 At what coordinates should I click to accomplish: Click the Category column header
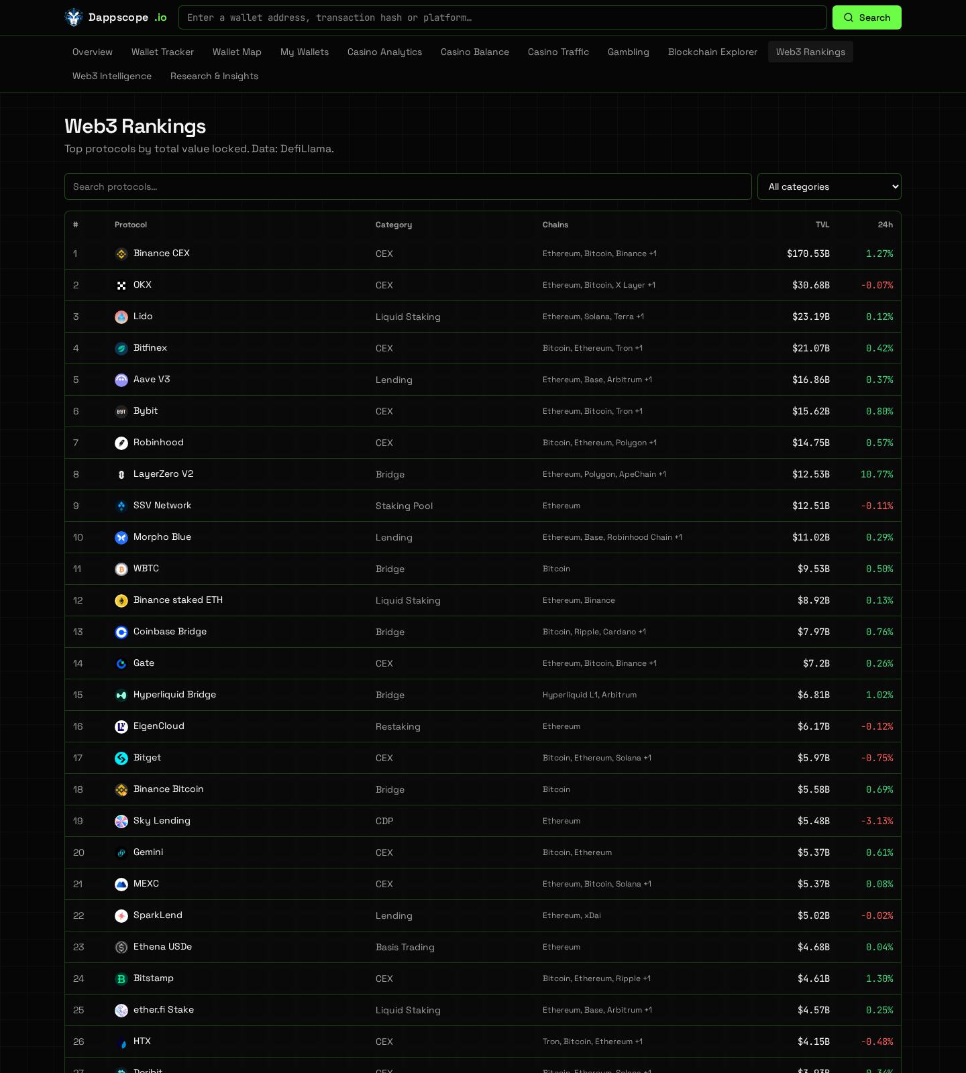[x=394, y=225]
